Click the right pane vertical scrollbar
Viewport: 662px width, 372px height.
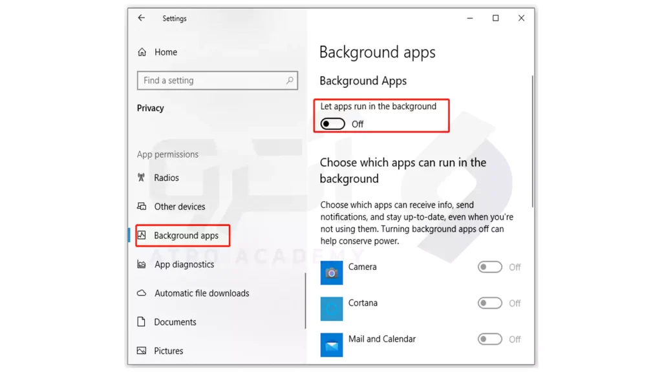pos(532,142)
